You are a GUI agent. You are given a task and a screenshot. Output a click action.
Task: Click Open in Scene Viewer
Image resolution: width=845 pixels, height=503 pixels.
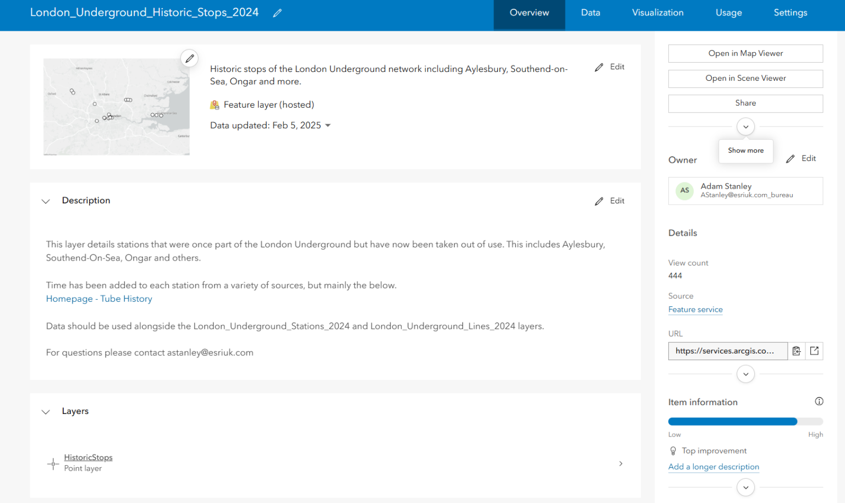(x=745, y=79)
